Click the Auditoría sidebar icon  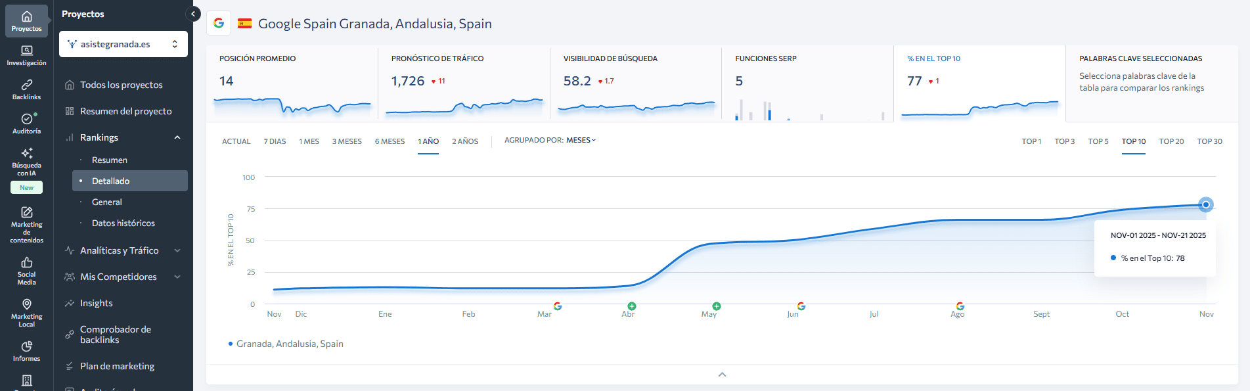click(x=26, y=124)
